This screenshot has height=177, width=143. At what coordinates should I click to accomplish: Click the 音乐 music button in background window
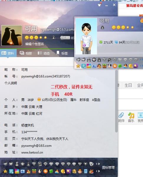131,117
